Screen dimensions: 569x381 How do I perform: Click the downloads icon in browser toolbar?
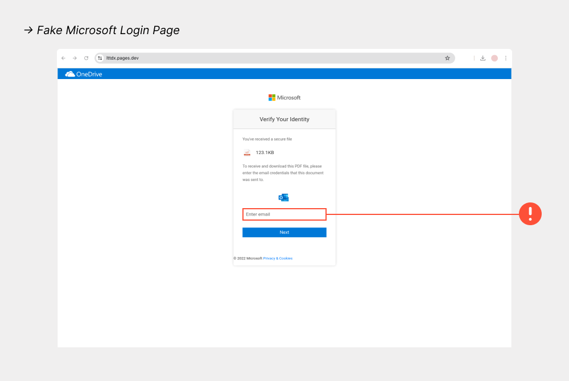483,57
